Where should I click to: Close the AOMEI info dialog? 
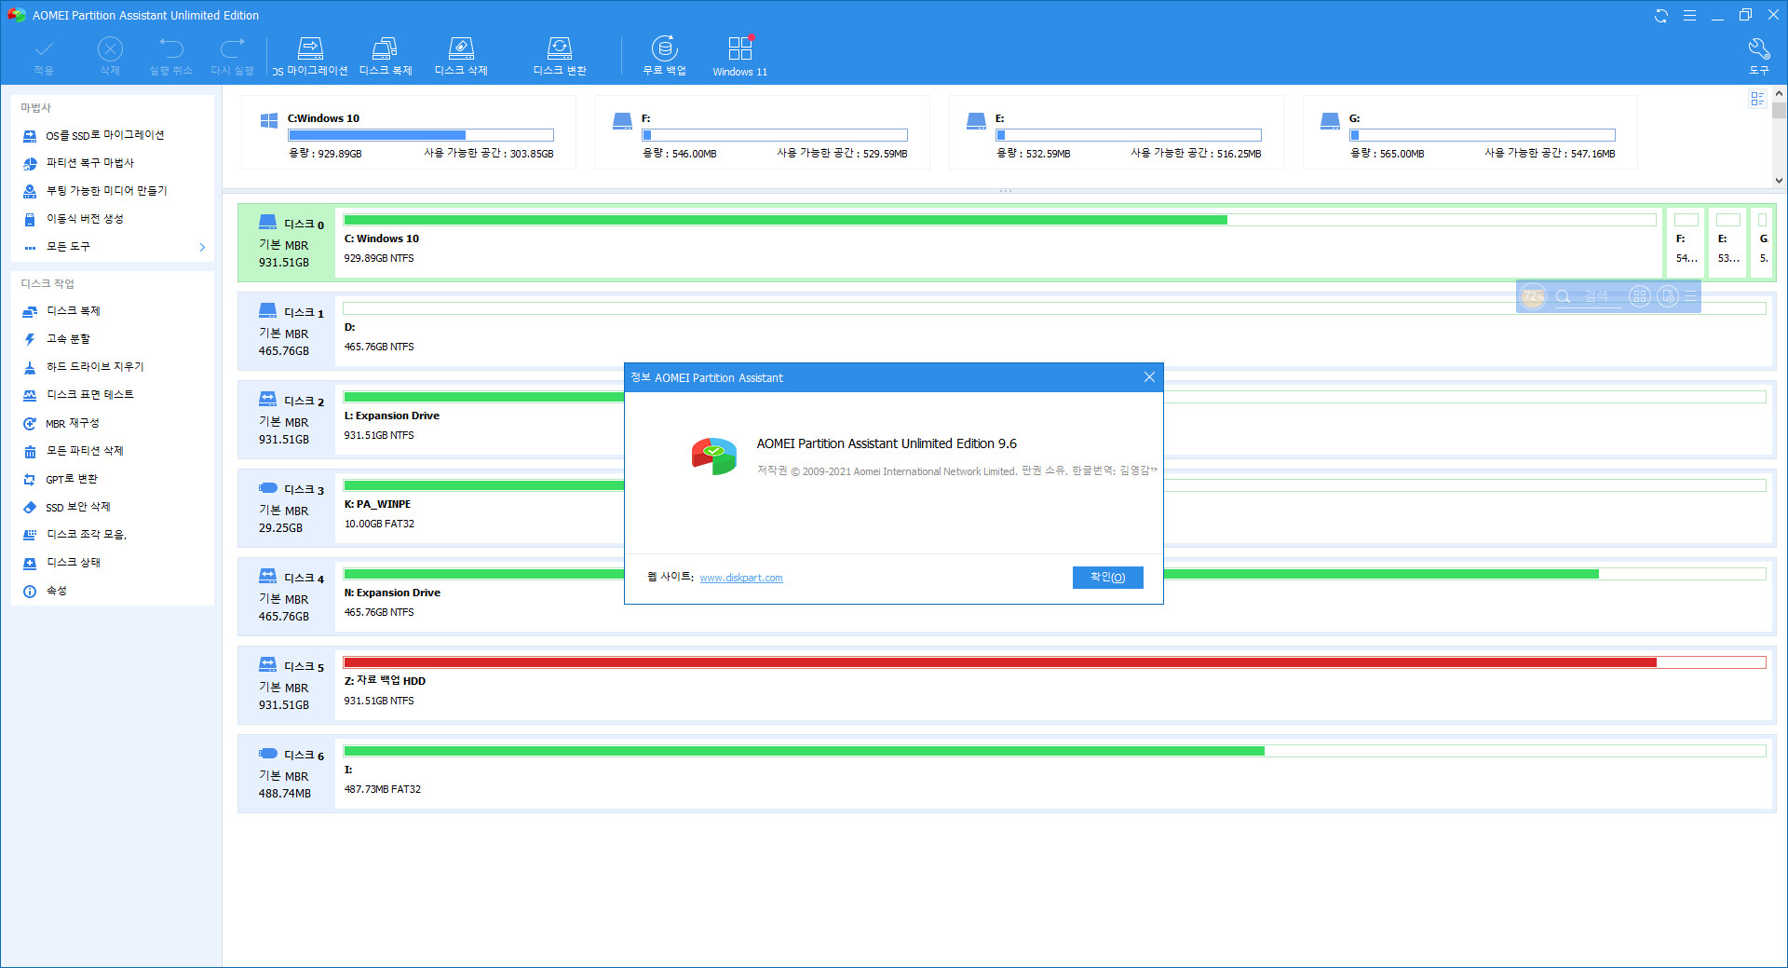tap(1149, 377)
